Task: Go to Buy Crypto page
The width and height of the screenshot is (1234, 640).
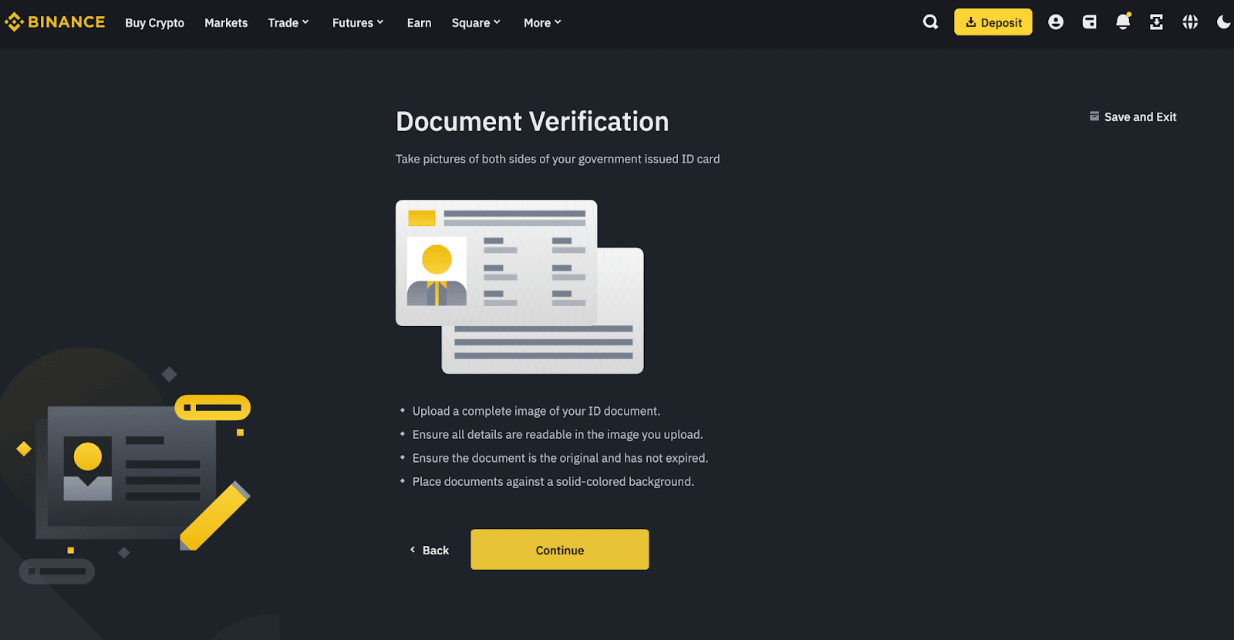Action: (x=154, y=23)
